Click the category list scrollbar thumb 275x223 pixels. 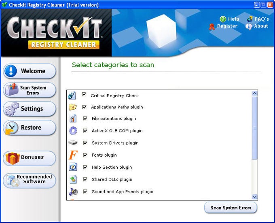click(x=254, y=128)
